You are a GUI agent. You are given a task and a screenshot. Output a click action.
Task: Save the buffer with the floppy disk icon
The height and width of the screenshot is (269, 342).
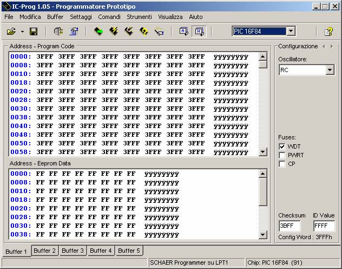(34, 31)
